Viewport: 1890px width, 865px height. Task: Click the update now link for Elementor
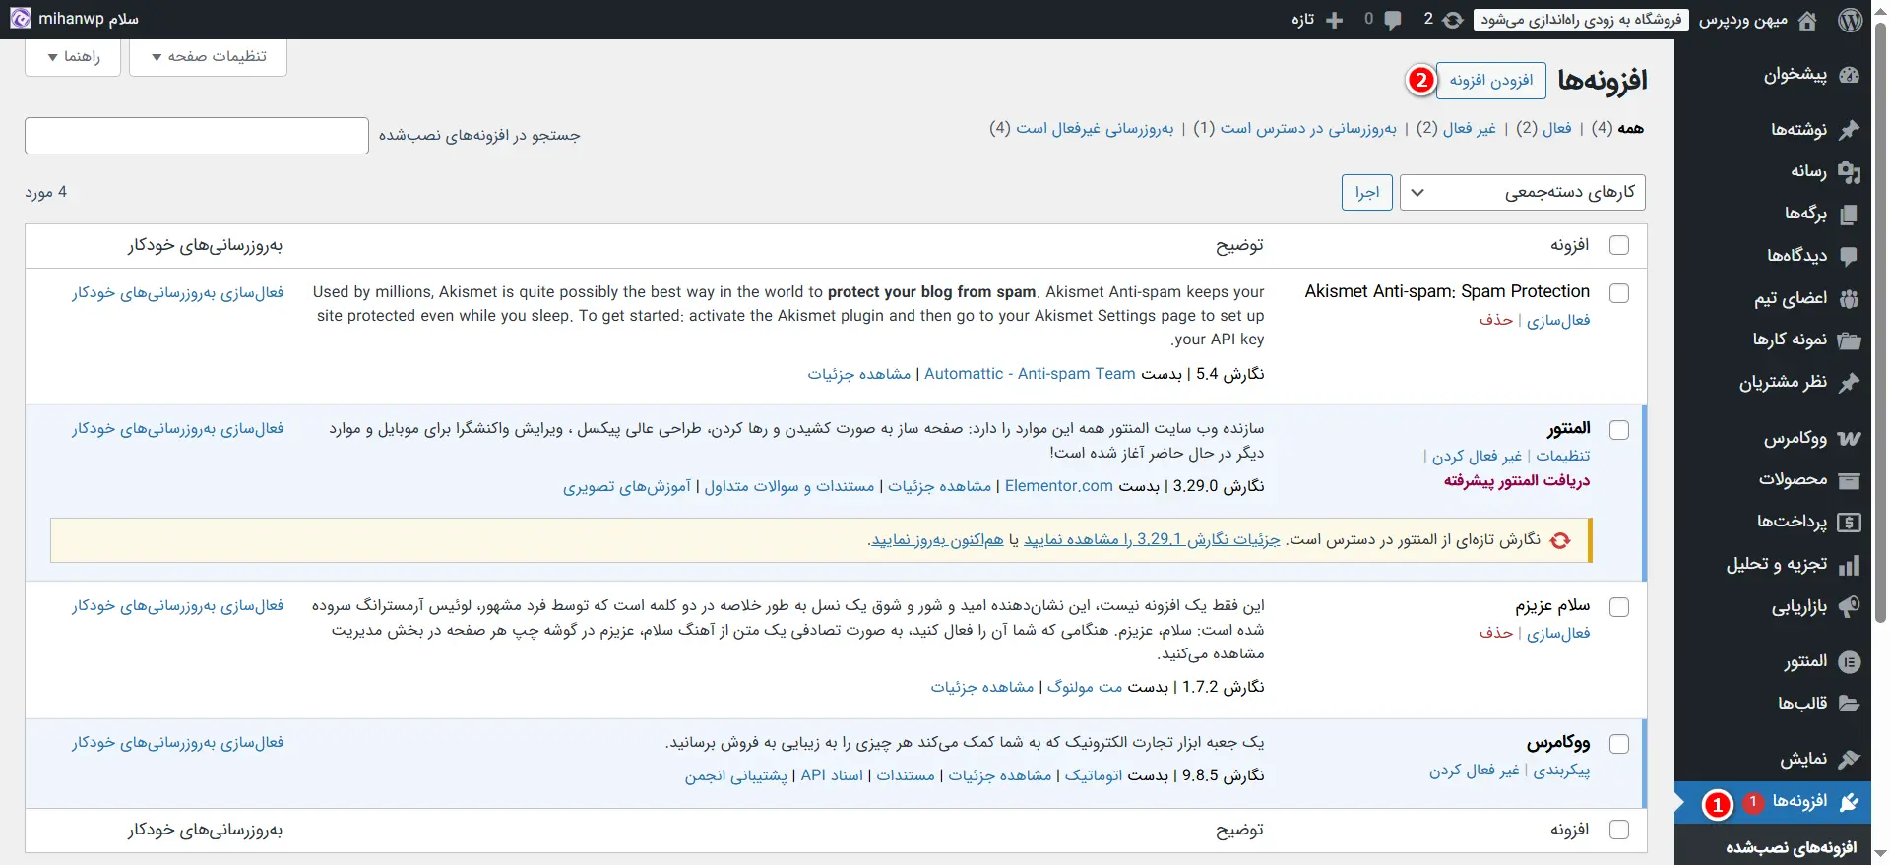(937, 540)
